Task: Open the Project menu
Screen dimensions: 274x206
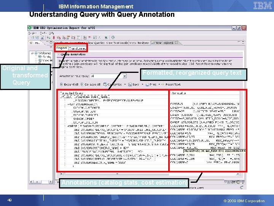Action: [32, 33]
